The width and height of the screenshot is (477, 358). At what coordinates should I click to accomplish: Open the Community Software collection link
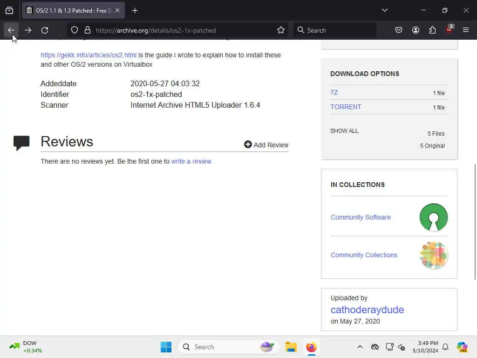(361, 217)
